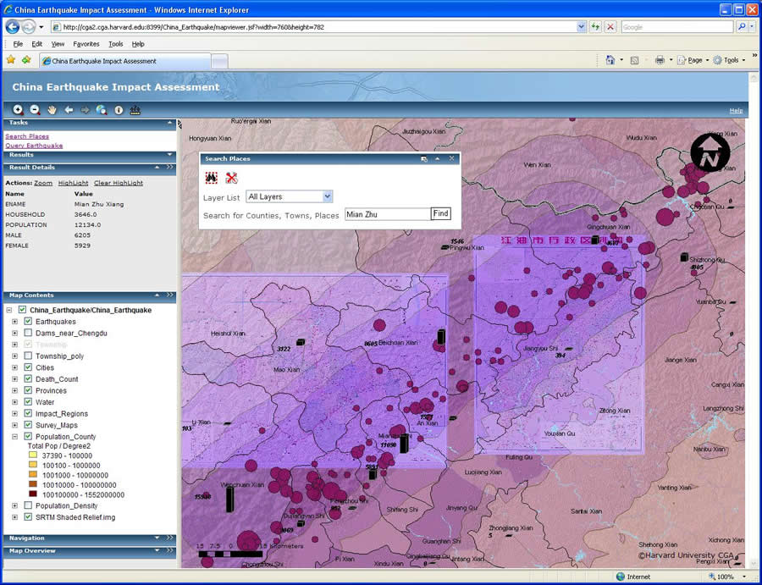
Task: Open the Query Earthquake task link
Action: [x=34, y=146]
